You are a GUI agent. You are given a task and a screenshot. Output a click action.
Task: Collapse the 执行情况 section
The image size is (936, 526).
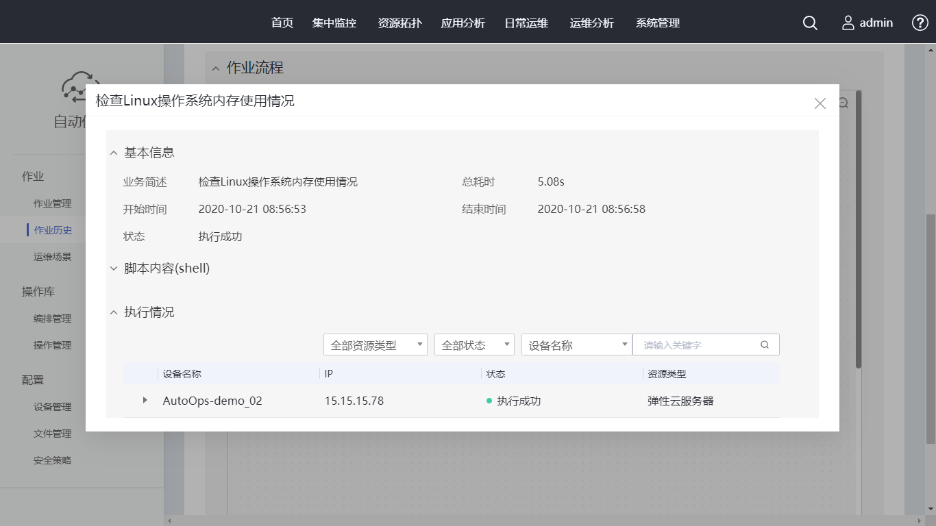tap(114, 313)
